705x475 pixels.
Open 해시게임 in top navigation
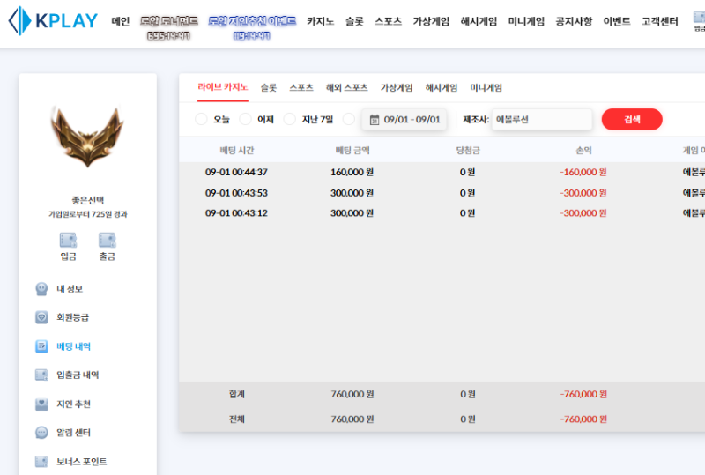(x=479, y=21)
